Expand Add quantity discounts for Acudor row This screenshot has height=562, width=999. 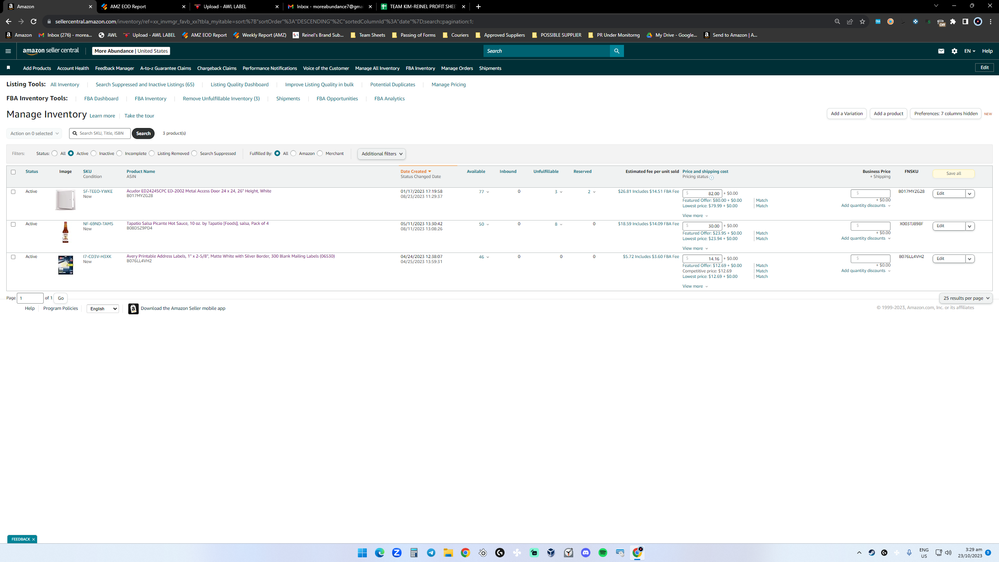click(x=866, y=206)
